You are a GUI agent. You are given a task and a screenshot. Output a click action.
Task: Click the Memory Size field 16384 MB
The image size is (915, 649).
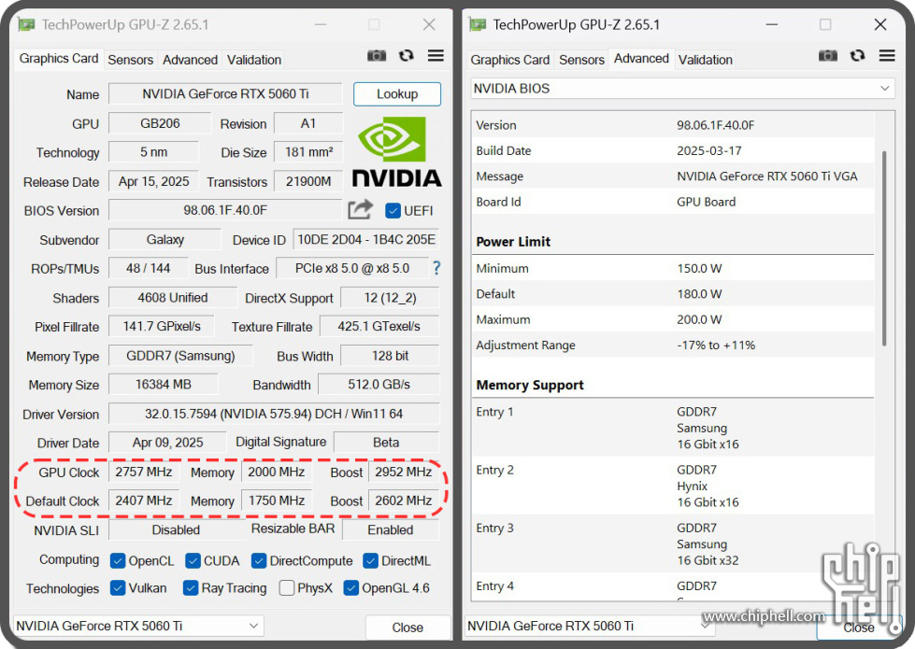pyautogui.click(x=164, y=385)
